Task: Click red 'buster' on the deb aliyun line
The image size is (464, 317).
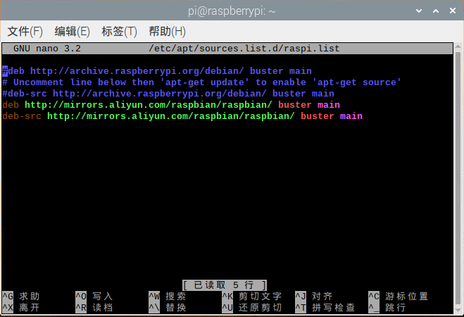Action: [x=295, y=105]
